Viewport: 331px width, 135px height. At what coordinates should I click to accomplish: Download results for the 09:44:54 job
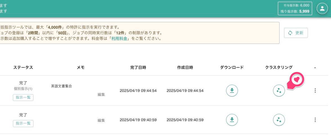tap(232, 91)
